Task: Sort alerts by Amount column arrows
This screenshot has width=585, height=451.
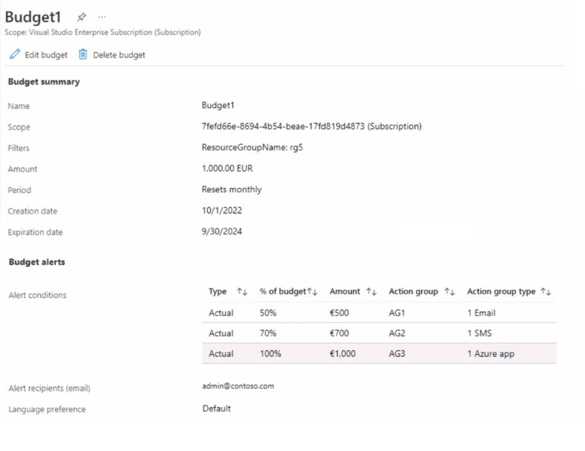Action: click(371, 291)
